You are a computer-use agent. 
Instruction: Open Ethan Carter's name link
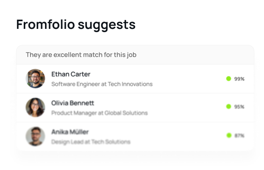coord(71,74)
